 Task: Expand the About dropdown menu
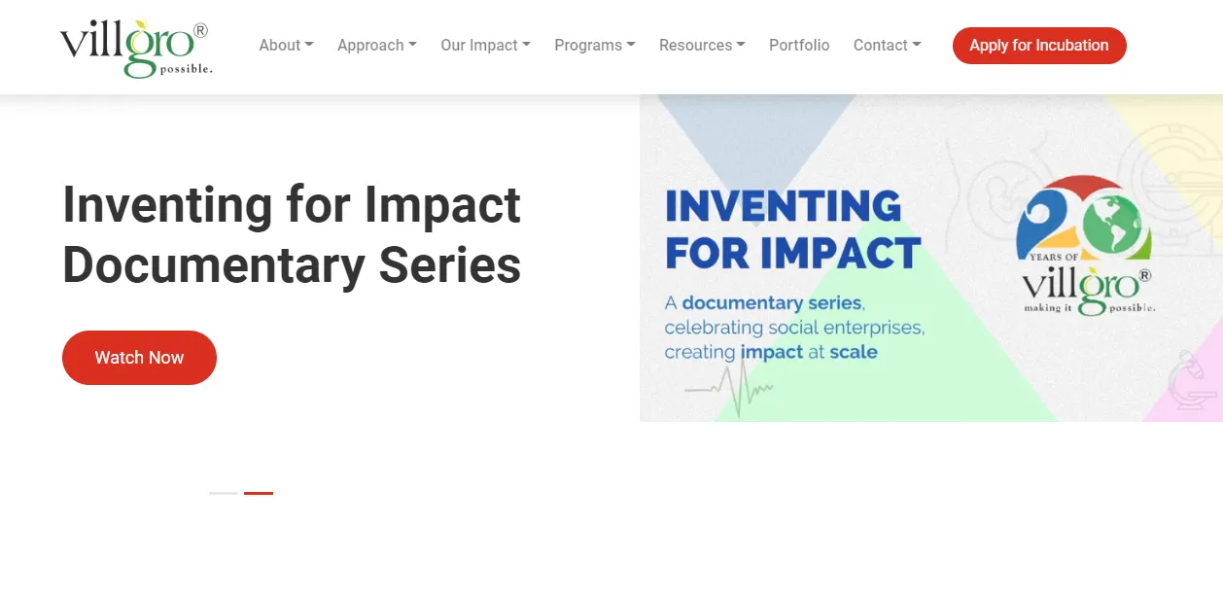tap(286, 46)
